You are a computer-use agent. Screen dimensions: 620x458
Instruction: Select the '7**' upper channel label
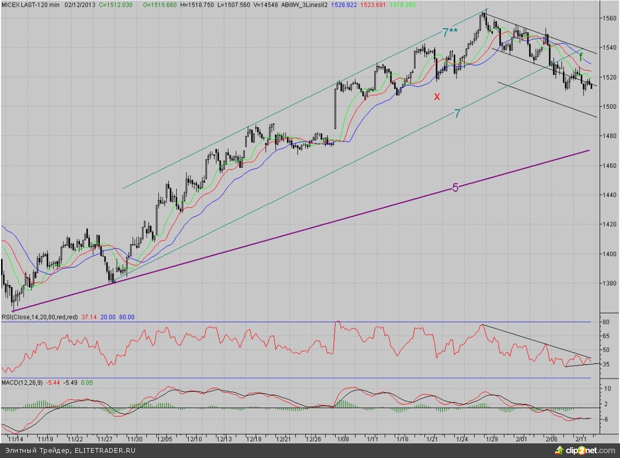pyautogui.click(x=450, y=33)
